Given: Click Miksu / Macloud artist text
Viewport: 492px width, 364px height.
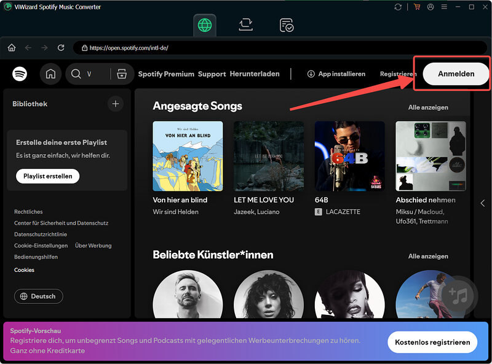Looking at the screenshot, I should click(x=420, y=212).
